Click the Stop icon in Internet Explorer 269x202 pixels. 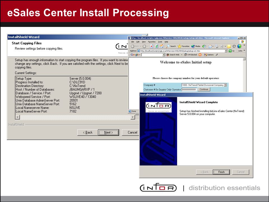(x=152, y=46)
